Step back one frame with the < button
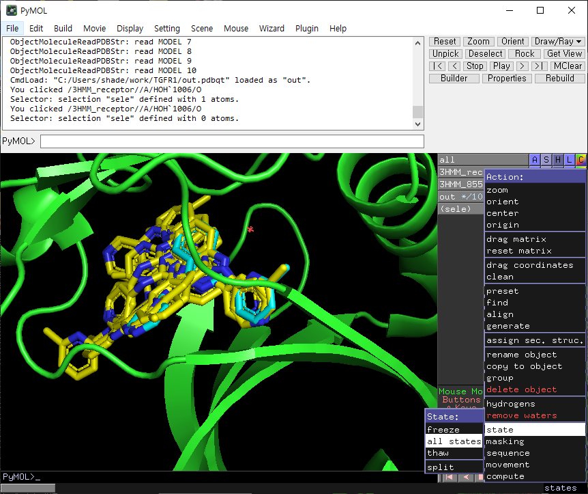The height and width of the screenshot is (494, 588). tap(454, 66)
